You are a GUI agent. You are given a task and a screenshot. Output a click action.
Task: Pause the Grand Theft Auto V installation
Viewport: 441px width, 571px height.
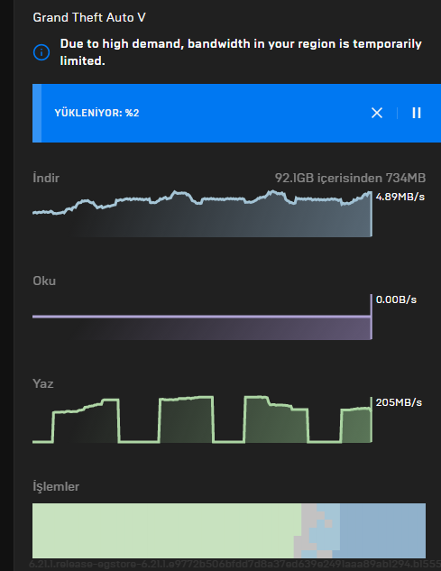click(x=417, y=113)
